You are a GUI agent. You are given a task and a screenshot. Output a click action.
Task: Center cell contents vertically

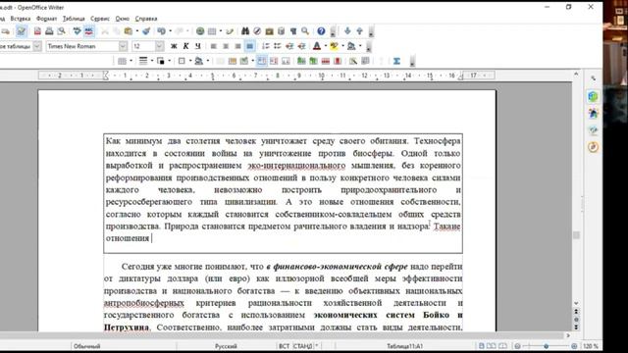point(274,61)
